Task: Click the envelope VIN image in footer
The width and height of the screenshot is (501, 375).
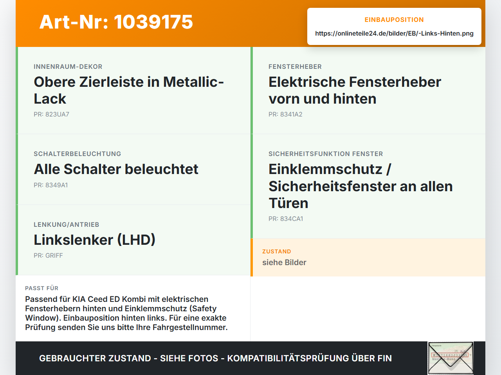Action: (451, 358)
